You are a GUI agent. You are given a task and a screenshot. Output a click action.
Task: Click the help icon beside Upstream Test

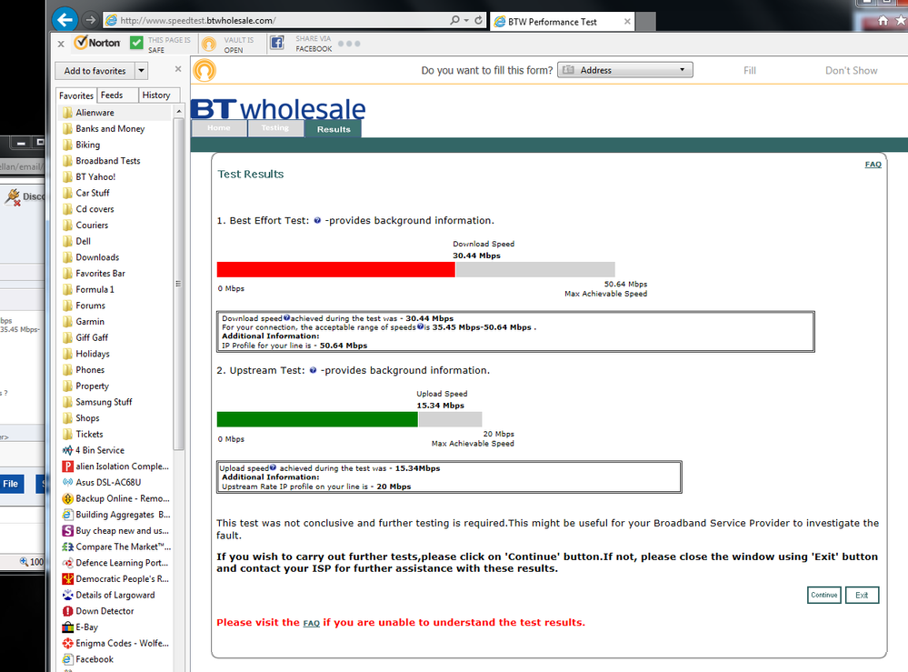click(x=313, y=370)
